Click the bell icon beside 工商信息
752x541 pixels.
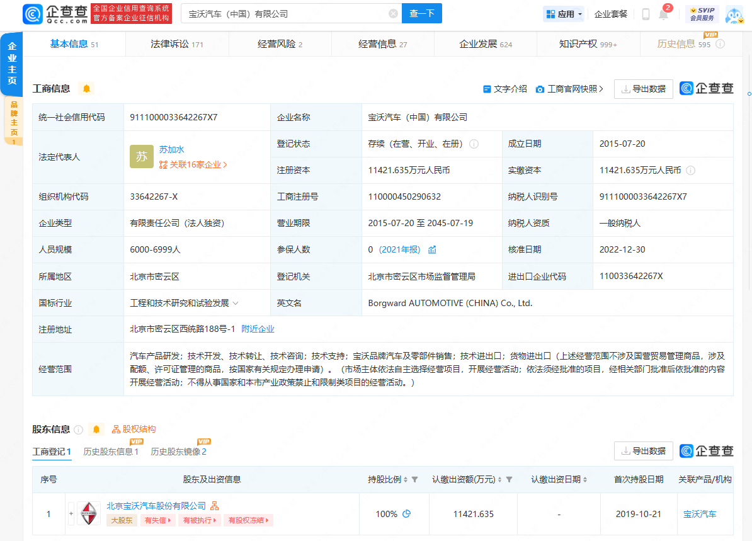[87, 89]
